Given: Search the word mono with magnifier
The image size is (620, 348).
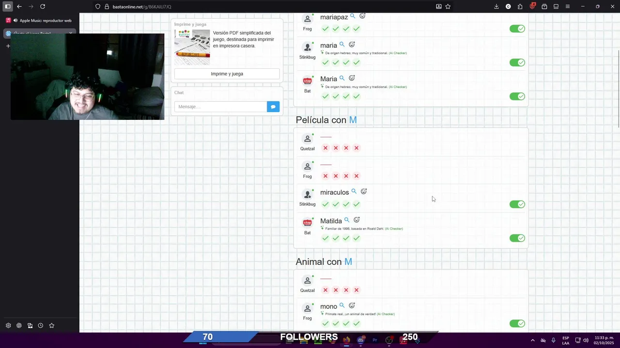Looking at the screenshot, I should 342,305.
